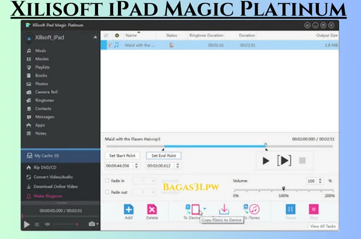Click the To Device copy icon
This screenshot has height=239, width=361.
pyautogui.click(x=193, y=210)
